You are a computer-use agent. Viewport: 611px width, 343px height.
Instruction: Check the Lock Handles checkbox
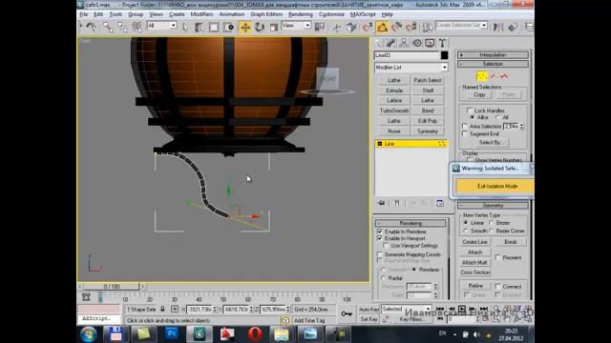[x=470, y=111]
